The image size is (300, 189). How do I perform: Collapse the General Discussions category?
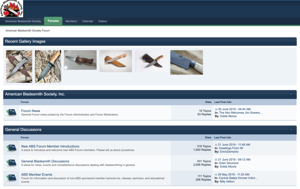[291, 130]
